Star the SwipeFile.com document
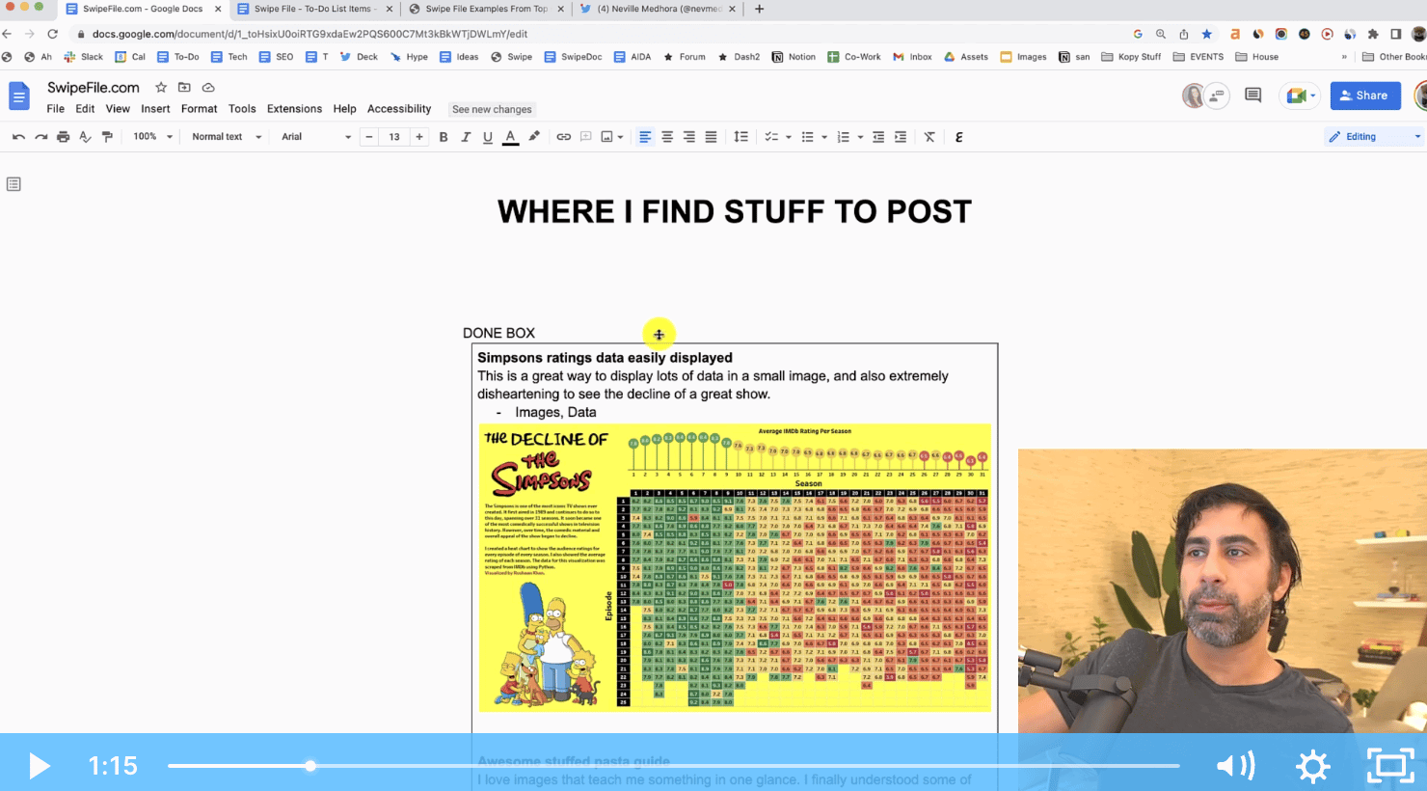This screenshot has height=791, width=1427. pos(161,88)
